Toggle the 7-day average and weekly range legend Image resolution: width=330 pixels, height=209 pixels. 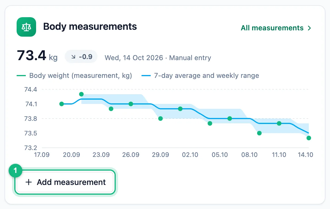[x=200, y=76]
